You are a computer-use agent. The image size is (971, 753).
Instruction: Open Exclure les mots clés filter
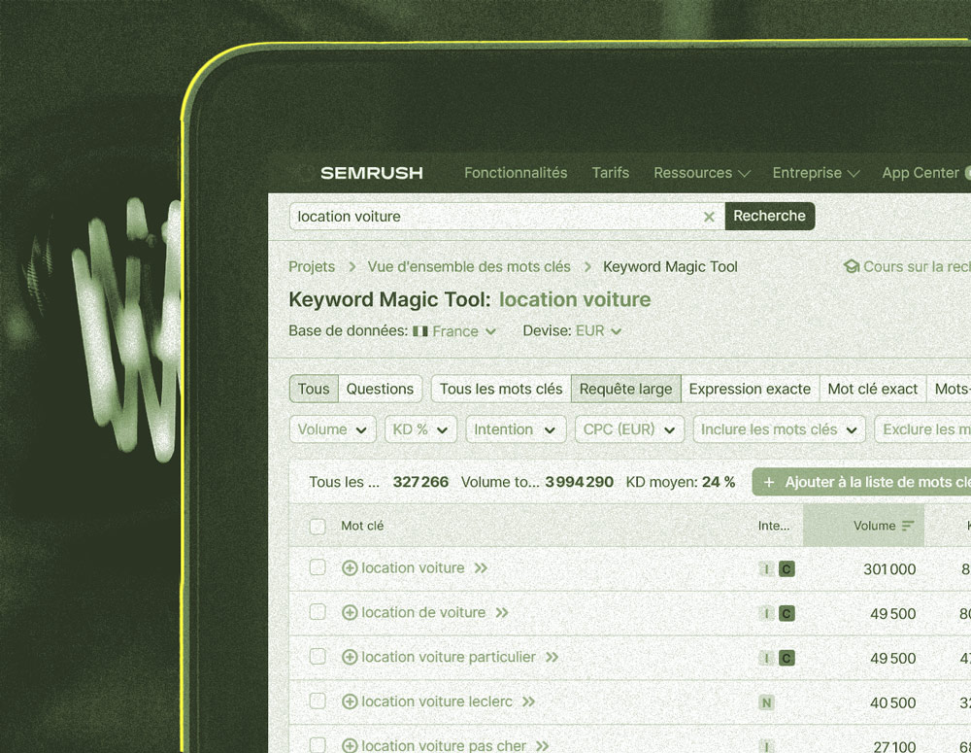(922, 429)
